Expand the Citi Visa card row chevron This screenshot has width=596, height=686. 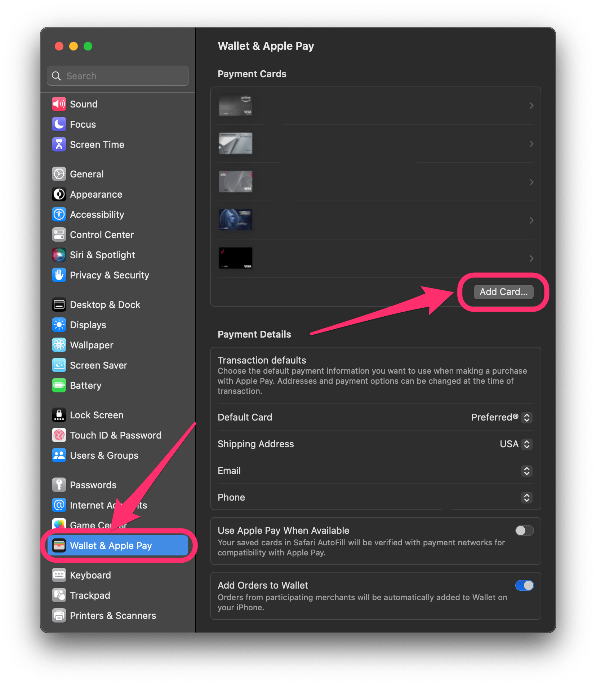tap(531, 182)
